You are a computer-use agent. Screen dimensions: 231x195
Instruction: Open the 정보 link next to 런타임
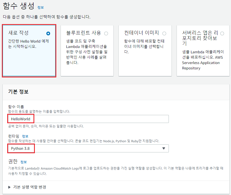tap(25, 136)
